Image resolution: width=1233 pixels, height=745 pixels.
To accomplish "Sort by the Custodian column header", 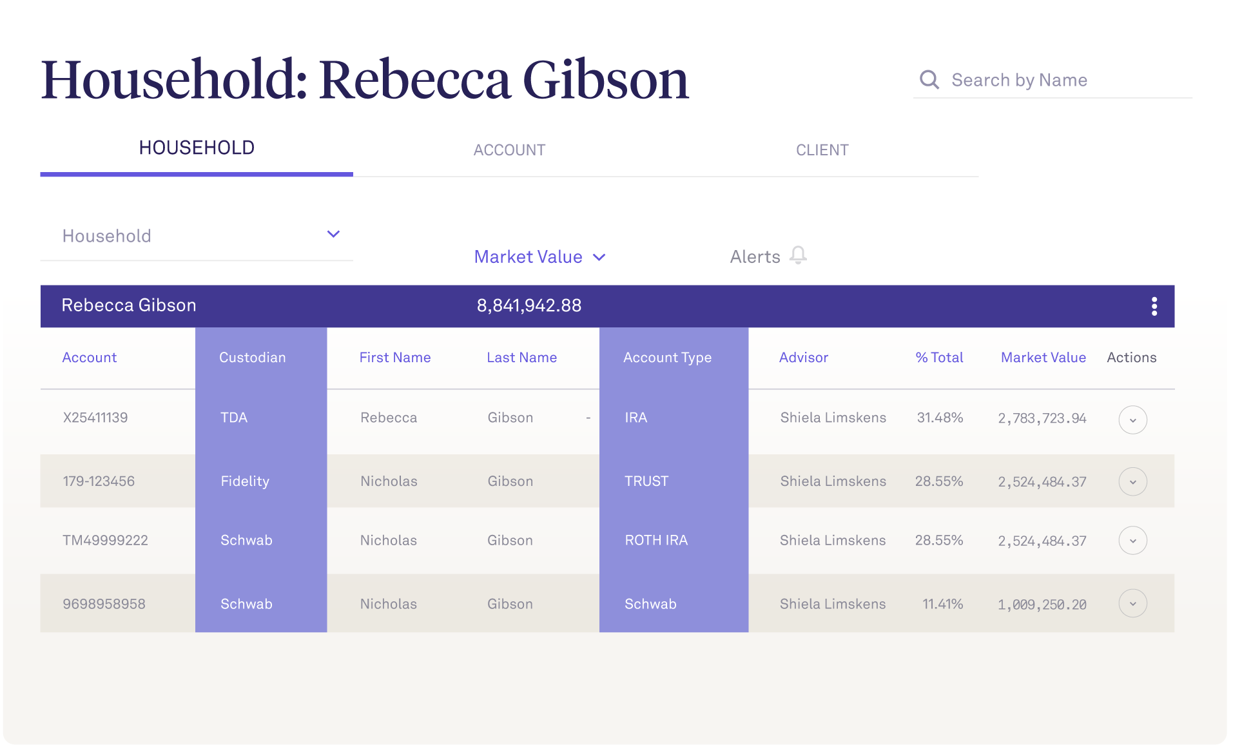I will point(252,358).
